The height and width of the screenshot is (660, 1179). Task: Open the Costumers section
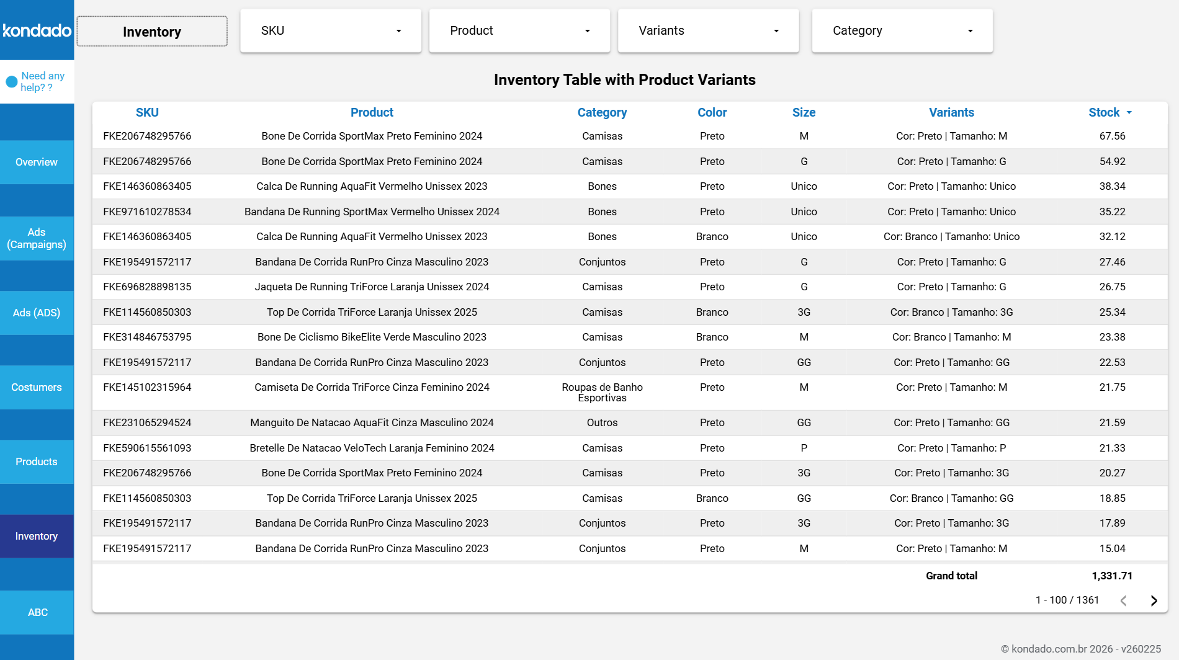(x=37, y=387)
